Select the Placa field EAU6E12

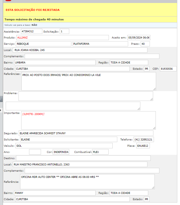[143, 146]
